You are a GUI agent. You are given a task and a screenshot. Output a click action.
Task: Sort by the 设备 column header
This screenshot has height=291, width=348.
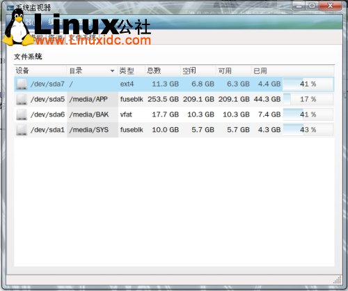(x=40, y=70)
